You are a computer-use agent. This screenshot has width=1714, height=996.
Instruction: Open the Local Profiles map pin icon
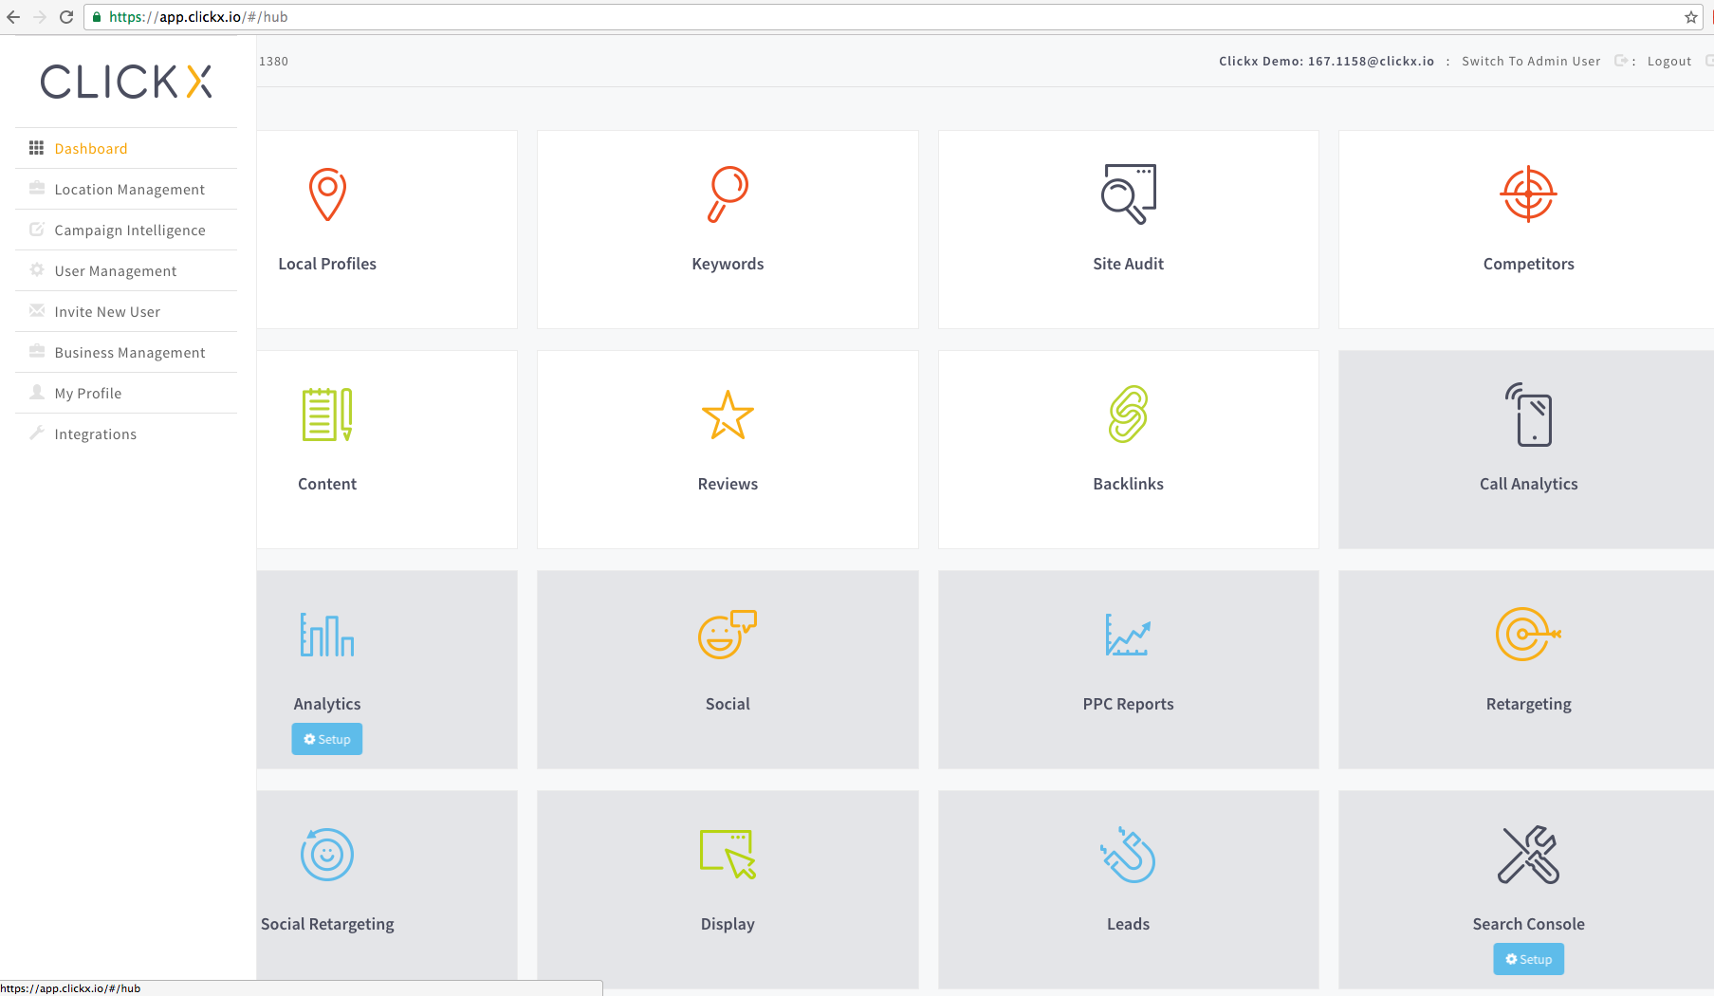[x=327, y=194]
